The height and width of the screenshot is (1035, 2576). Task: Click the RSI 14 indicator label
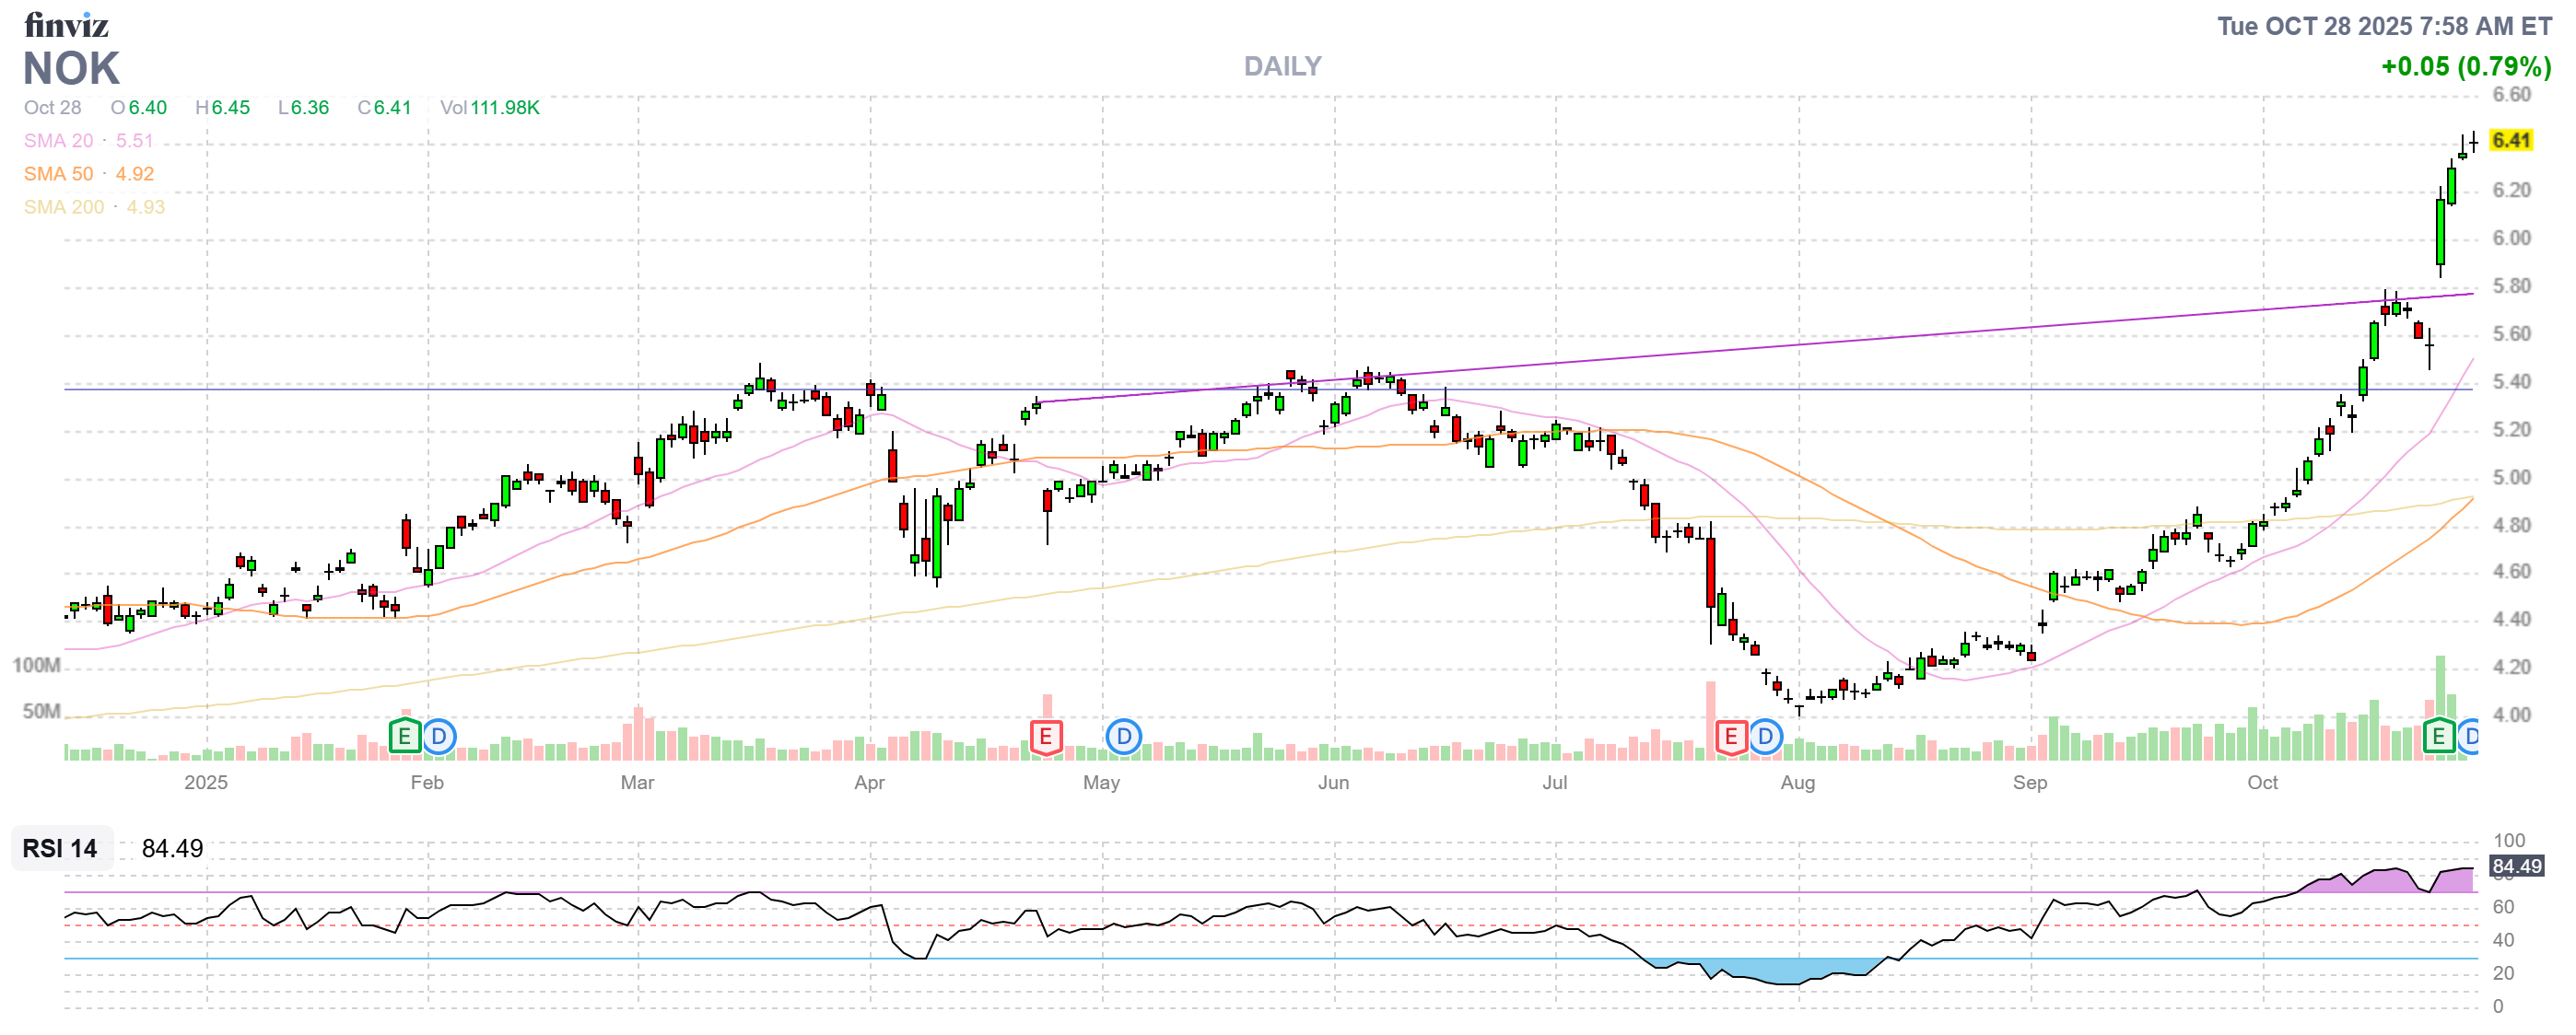click(x=60, y=848)
